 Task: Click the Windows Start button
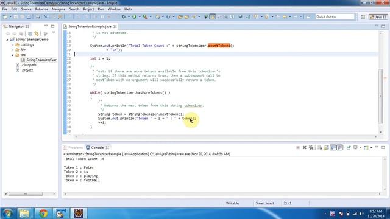[8, 214]
